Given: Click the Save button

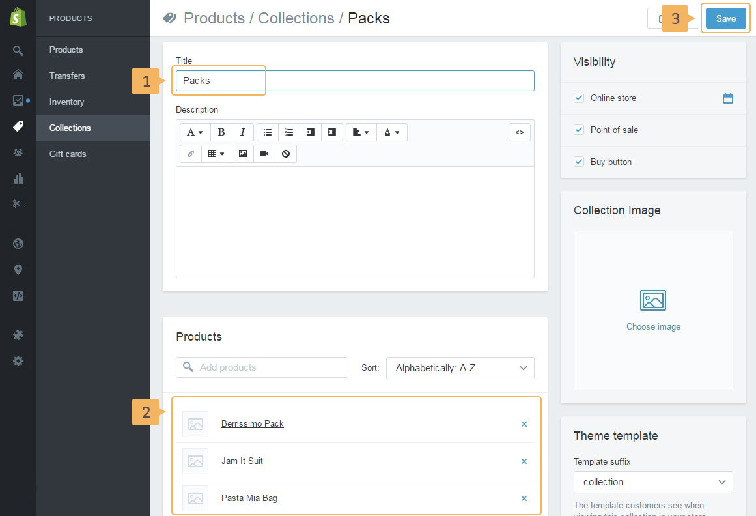Looking at the screenshot, I should click(x=725, y=18).
